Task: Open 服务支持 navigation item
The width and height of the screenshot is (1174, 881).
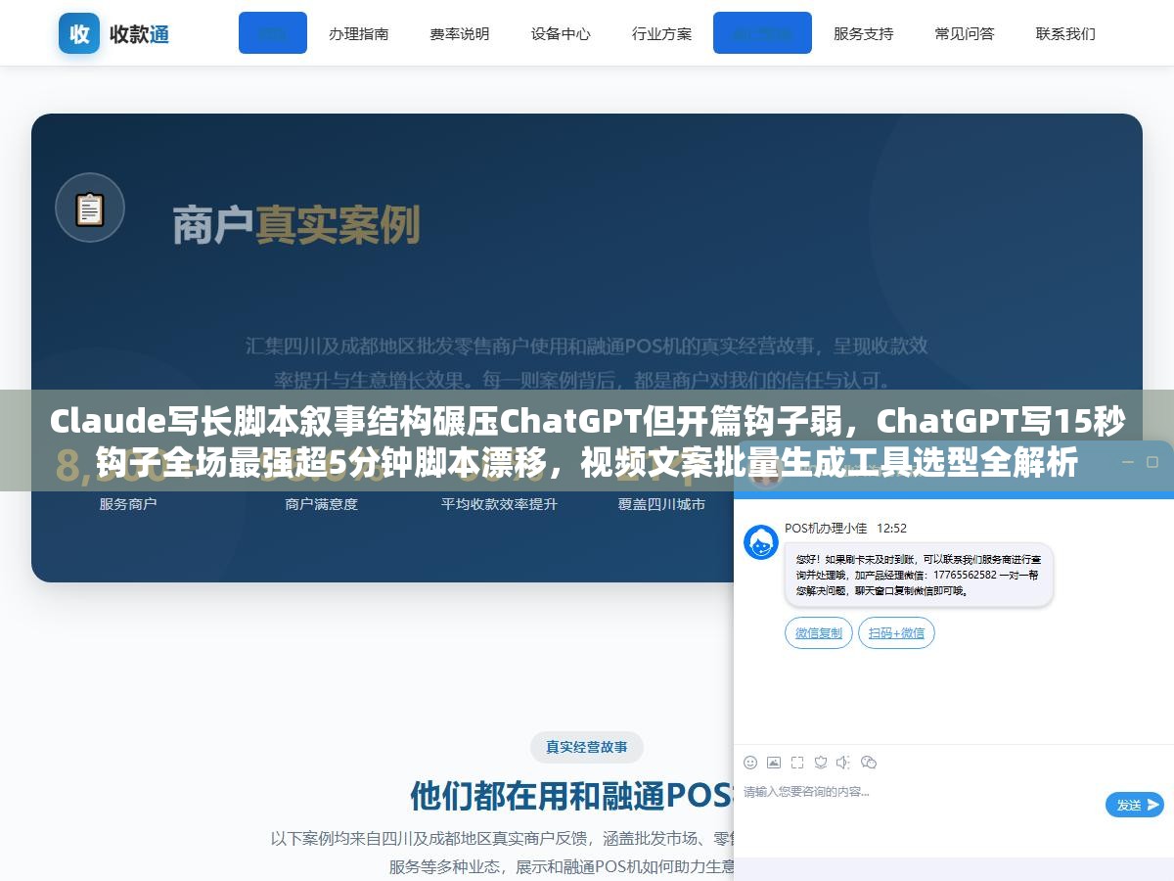Action: click(x=863, y=33)
